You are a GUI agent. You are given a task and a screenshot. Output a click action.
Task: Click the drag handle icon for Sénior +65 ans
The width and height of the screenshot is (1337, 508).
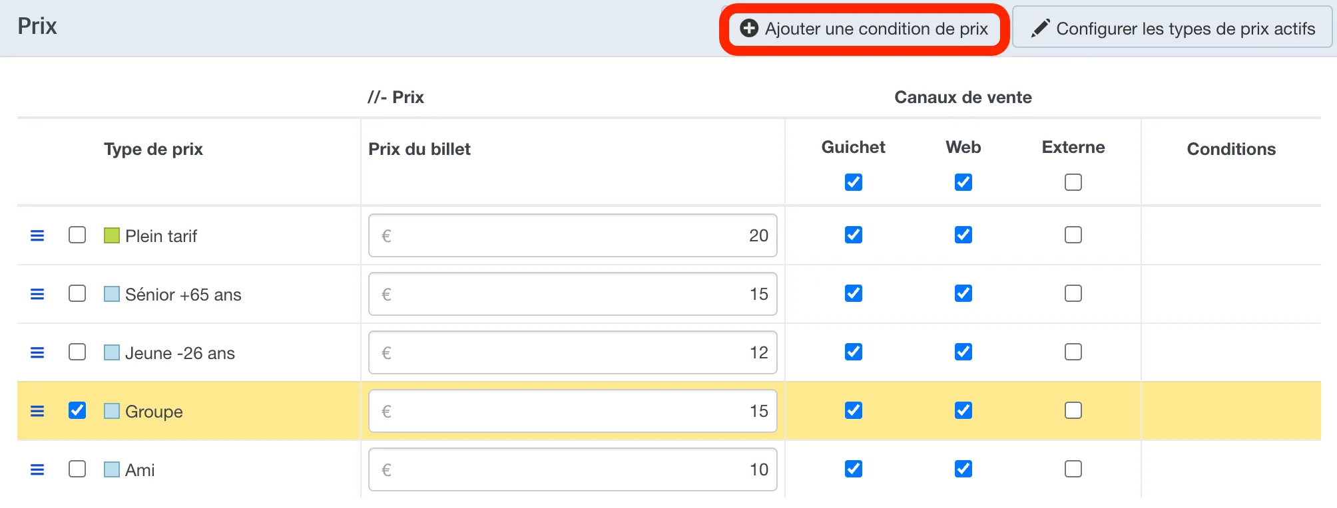[x=37, y=294]
